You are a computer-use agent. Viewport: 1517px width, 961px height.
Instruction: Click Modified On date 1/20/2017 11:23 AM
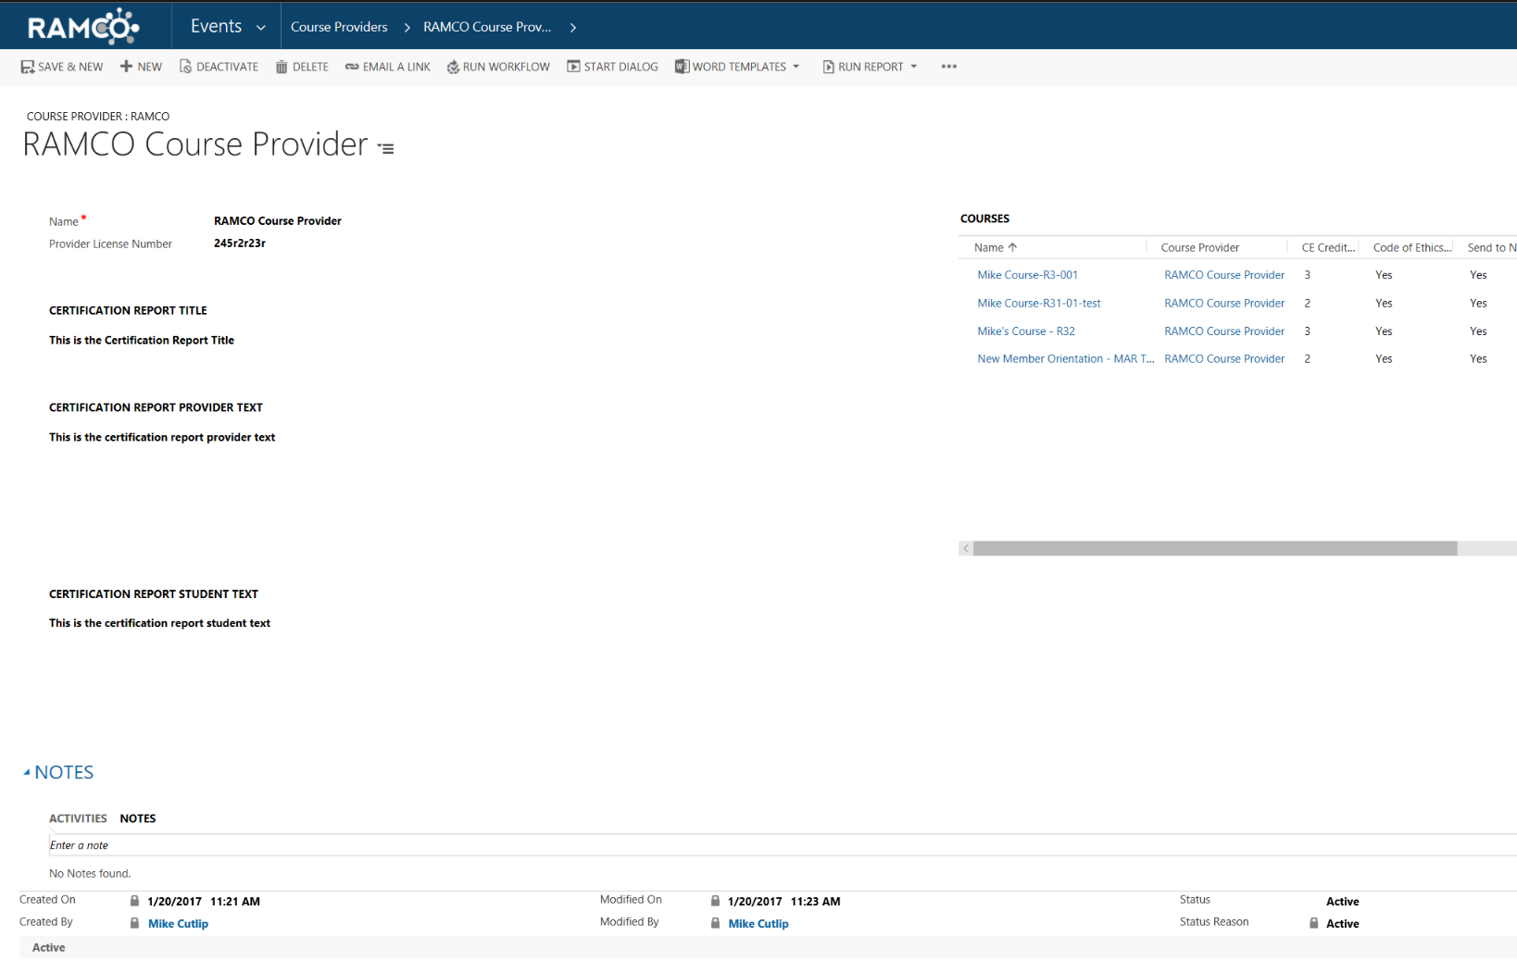pyautogui.click(x=784, y=901)
